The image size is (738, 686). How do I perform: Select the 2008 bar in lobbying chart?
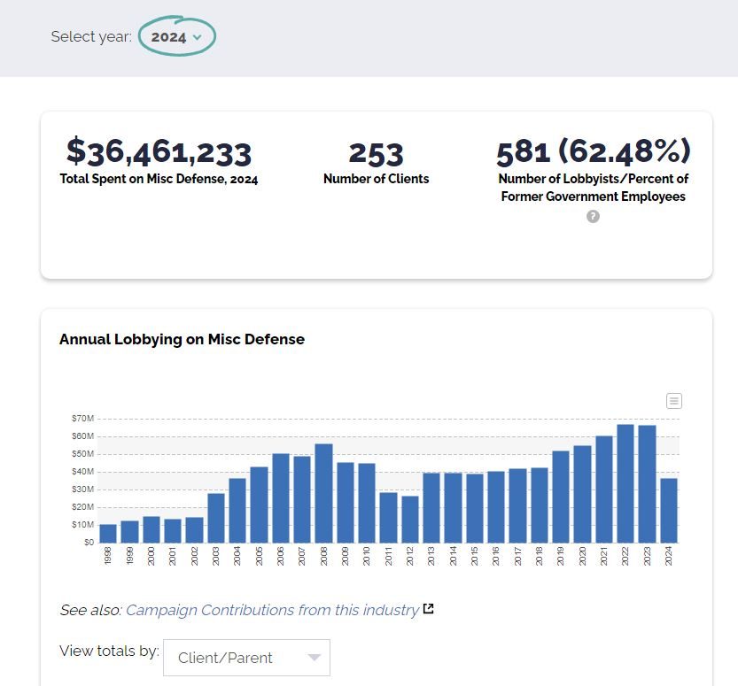[x=323, y=493]
